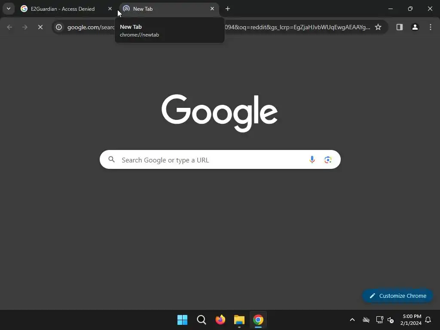Open the network status tray icon
Viewport: 440px width, 330px height.
tap(379, 320)
